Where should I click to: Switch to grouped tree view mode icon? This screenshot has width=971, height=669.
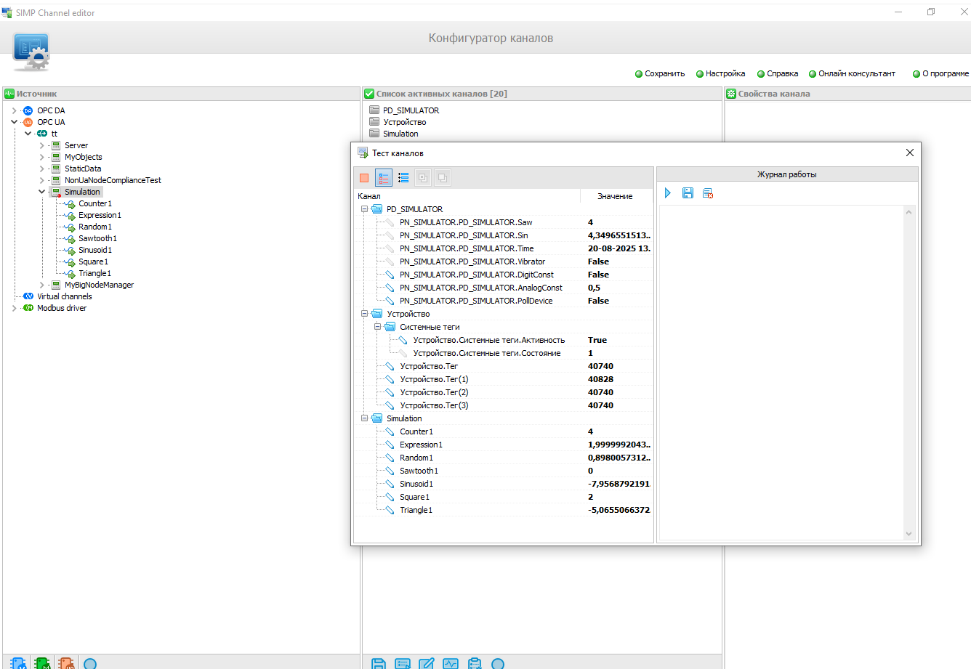[x=384, y=177]
